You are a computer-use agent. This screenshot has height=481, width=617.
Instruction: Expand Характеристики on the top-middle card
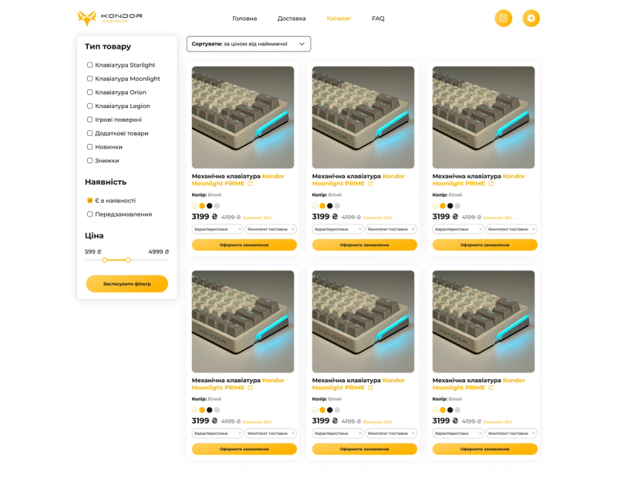tap(338, 229)
